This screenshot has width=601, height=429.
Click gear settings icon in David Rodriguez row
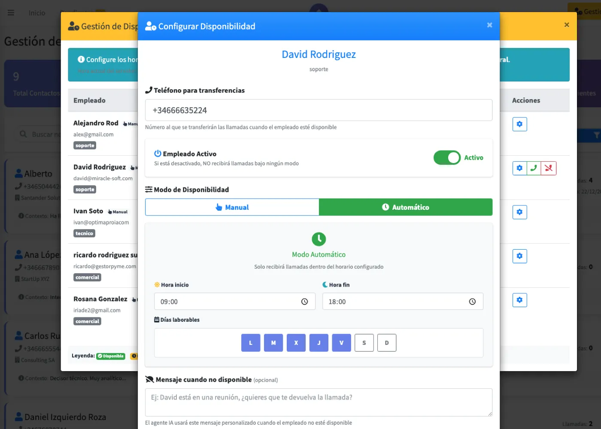(x=519, y=168)
